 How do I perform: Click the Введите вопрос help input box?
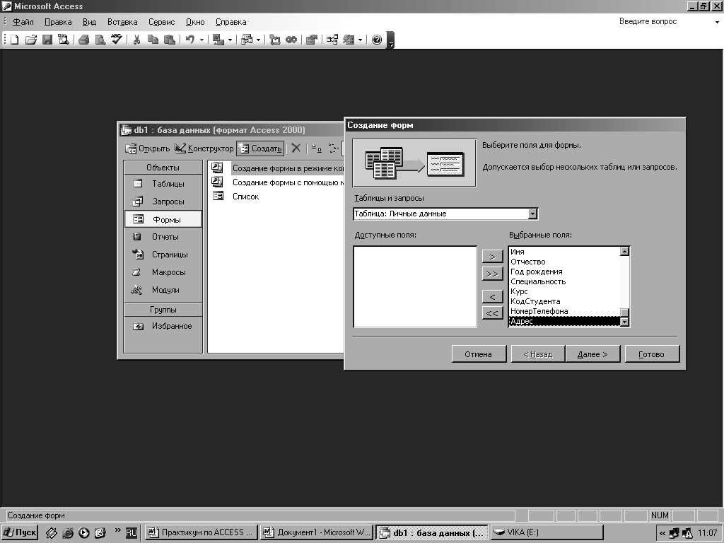pos(663,21)
